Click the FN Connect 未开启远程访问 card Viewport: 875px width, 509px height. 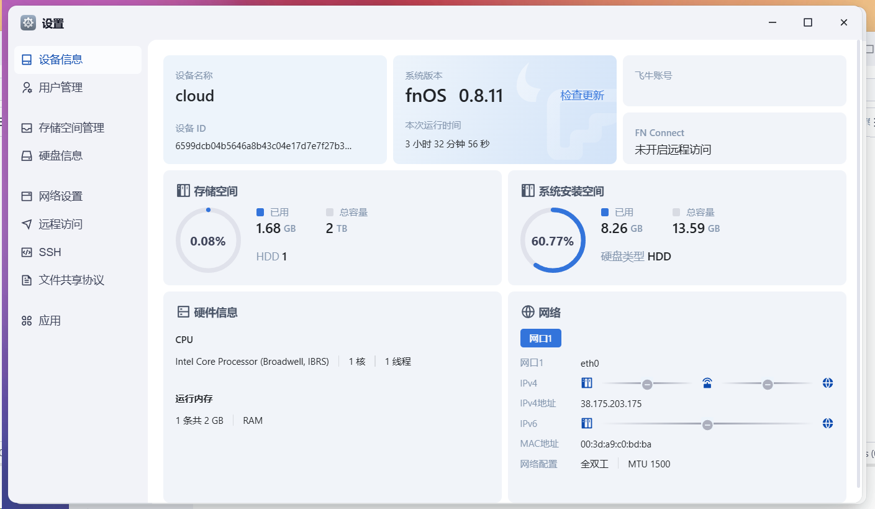[x=735, y=138]
